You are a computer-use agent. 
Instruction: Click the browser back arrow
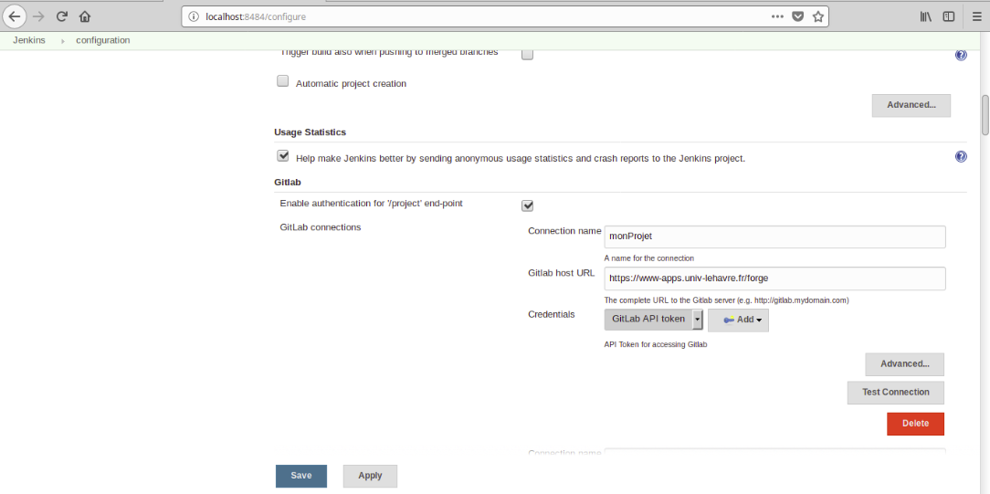[x=15, y=16]
